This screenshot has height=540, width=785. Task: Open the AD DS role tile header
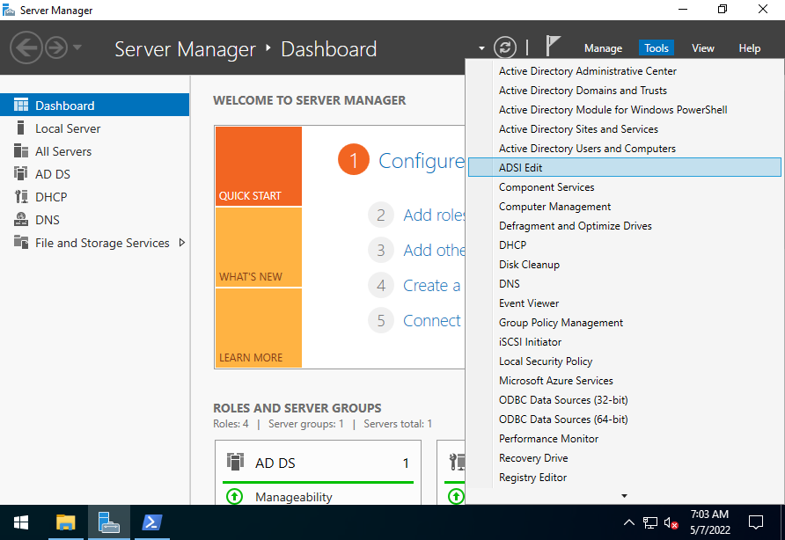point(318,463)
